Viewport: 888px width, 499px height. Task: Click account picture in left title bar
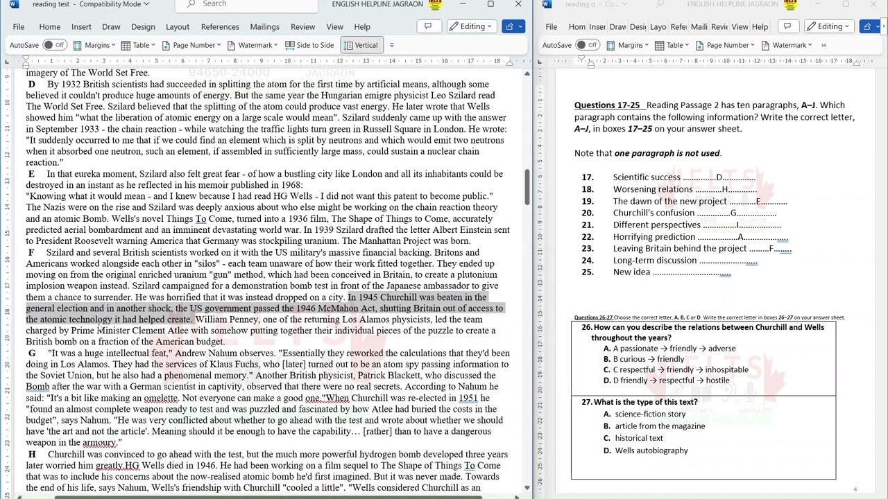coord(435,4)
